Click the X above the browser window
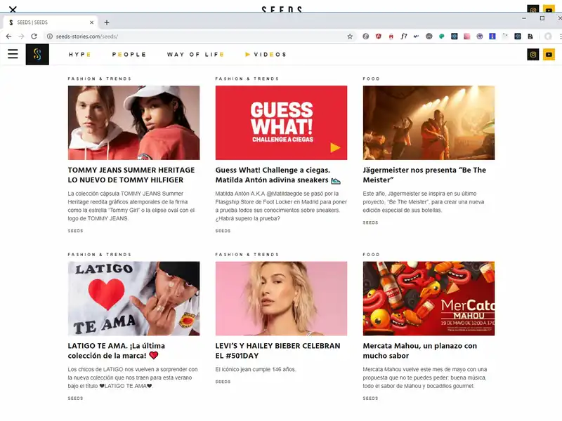This screenshot has height=421, width=562. (13, 9)
